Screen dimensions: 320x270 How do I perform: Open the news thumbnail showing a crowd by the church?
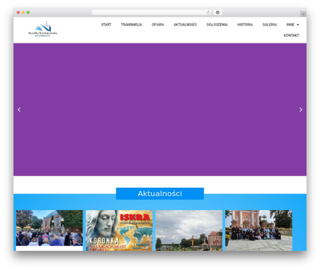[49, 228]
